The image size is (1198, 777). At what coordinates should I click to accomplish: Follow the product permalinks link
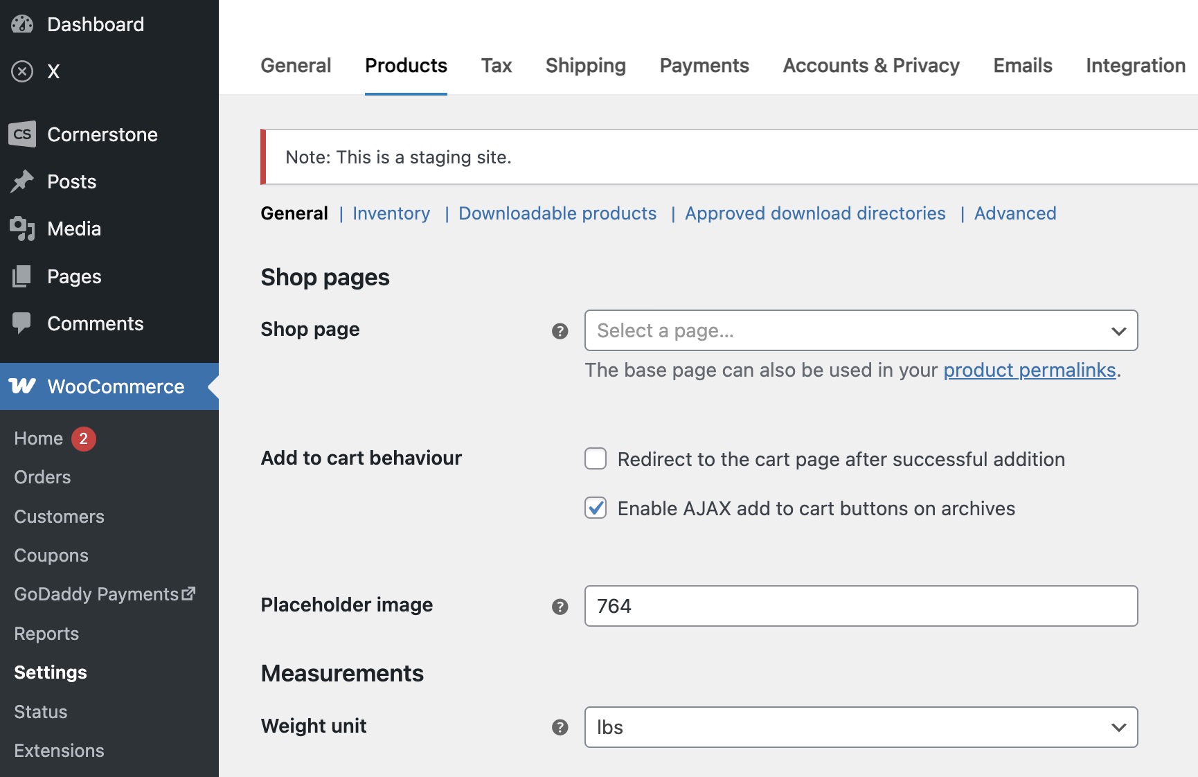click(1029, 370)
